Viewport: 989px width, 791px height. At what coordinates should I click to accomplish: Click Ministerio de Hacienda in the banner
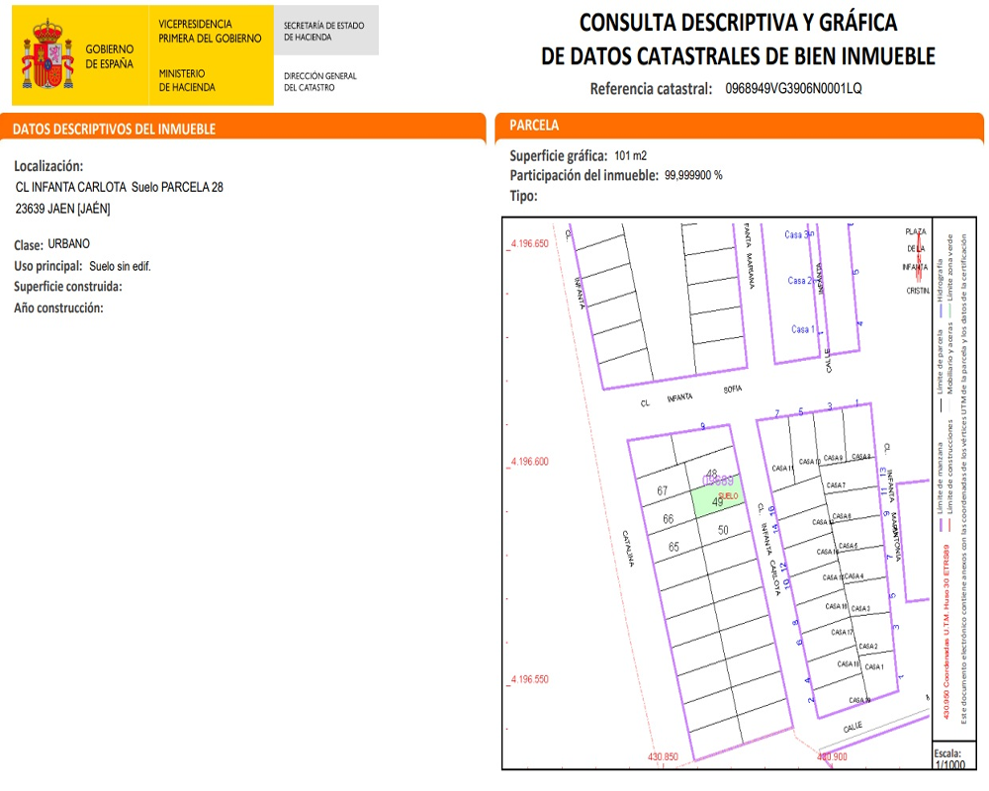(187, 80)
